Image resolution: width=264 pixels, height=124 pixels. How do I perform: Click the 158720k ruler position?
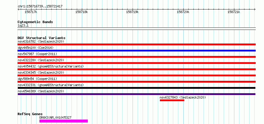point(183,12)
